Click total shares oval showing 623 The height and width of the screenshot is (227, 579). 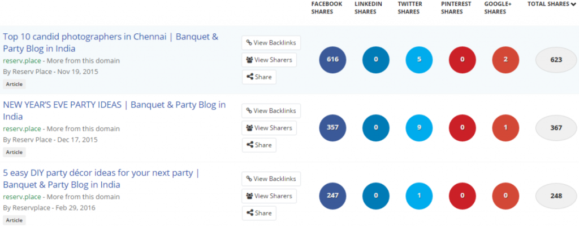[556, 60]
